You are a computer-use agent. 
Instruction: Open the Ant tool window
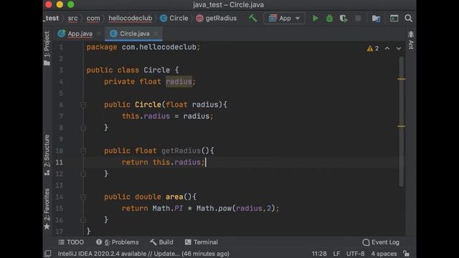tap(411, 40)
